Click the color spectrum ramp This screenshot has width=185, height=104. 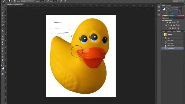pyautogui.click(x=173, y=16)
